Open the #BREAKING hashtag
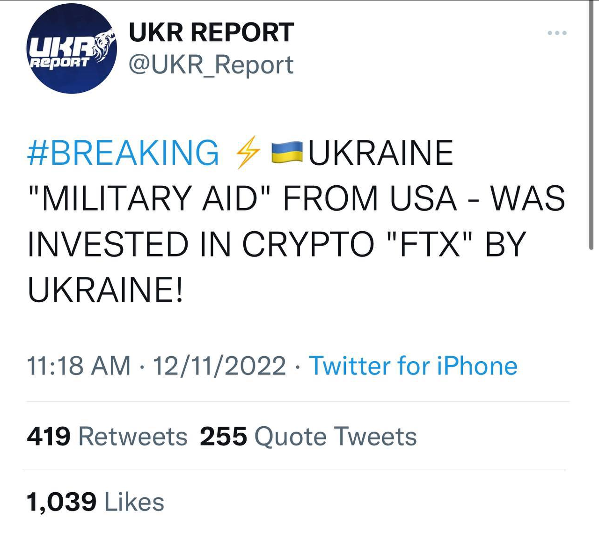 pyautogui.click(x=123, y=153)
